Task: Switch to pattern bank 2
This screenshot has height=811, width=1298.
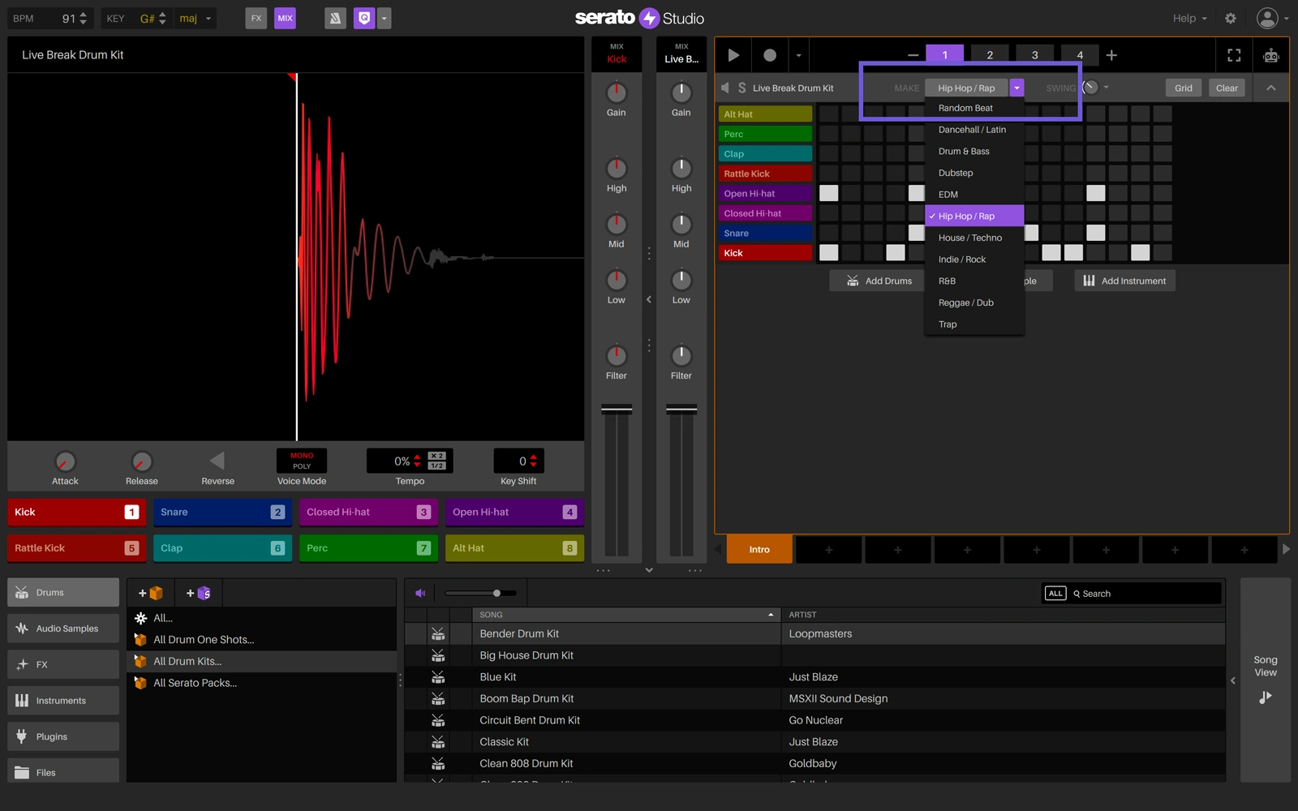Action: pos(990,55)
